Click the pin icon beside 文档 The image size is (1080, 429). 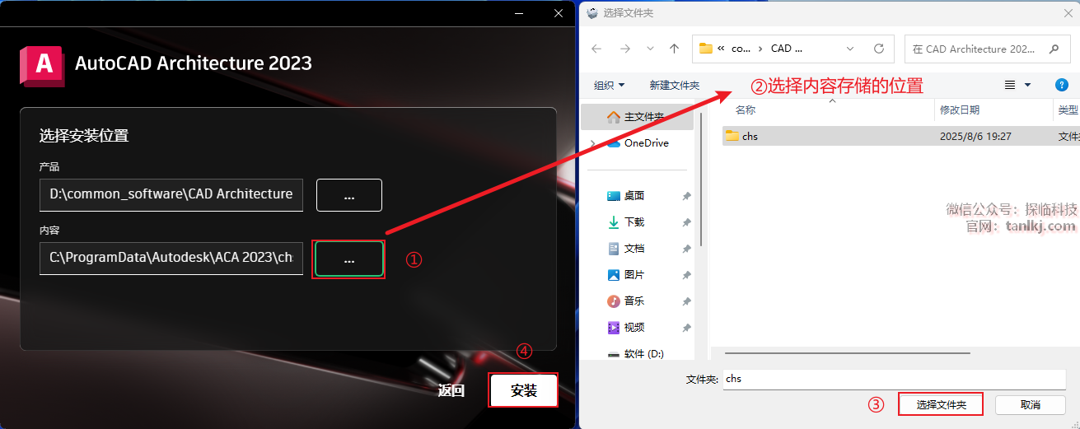[x=686, y=249]
